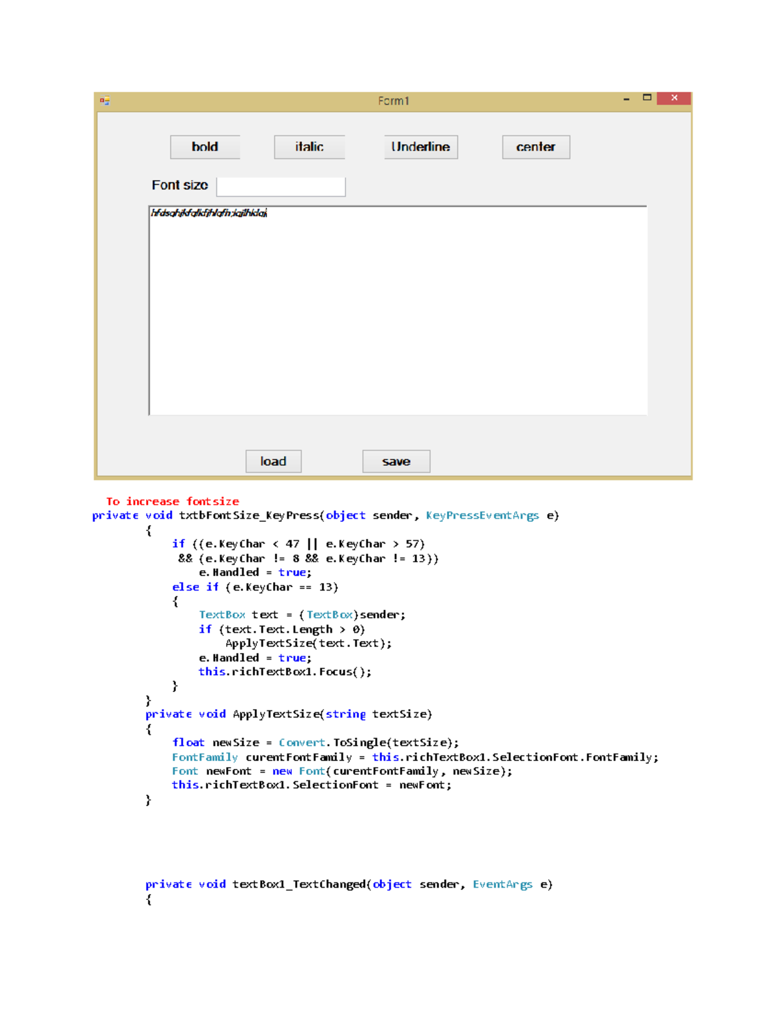Click inside the large rich text area
Viewport: 782px width, 1012px height.
[398, 313]
